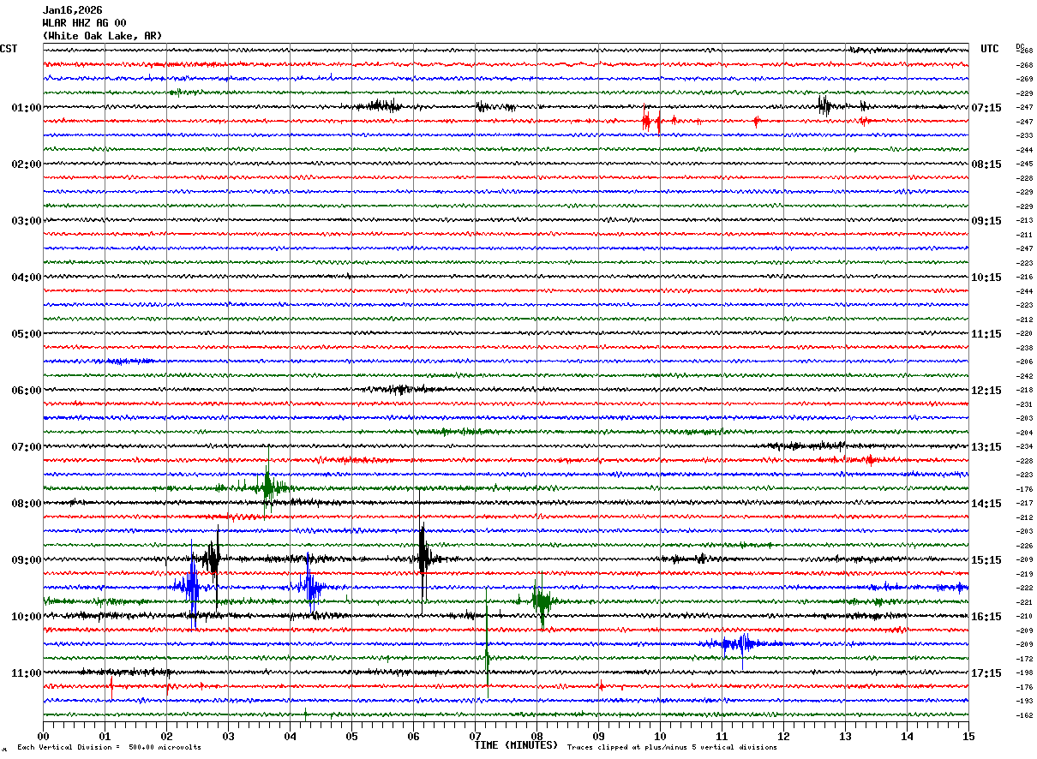Image resolution: width=1037 pixels, height=759 pixels.
Task: Click the Jan16,2026 date header
Action: point(72,9)
